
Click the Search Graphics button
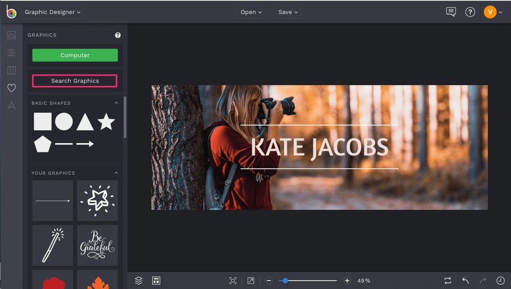point(75,81)
